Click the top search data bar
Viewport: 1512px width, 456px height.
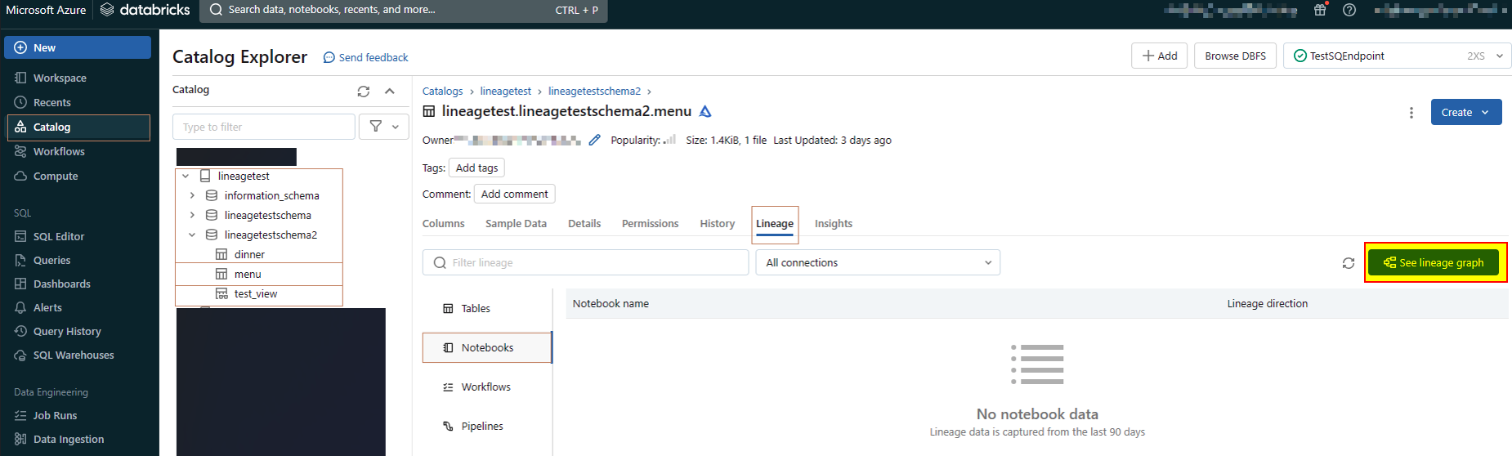coord(405,10)
